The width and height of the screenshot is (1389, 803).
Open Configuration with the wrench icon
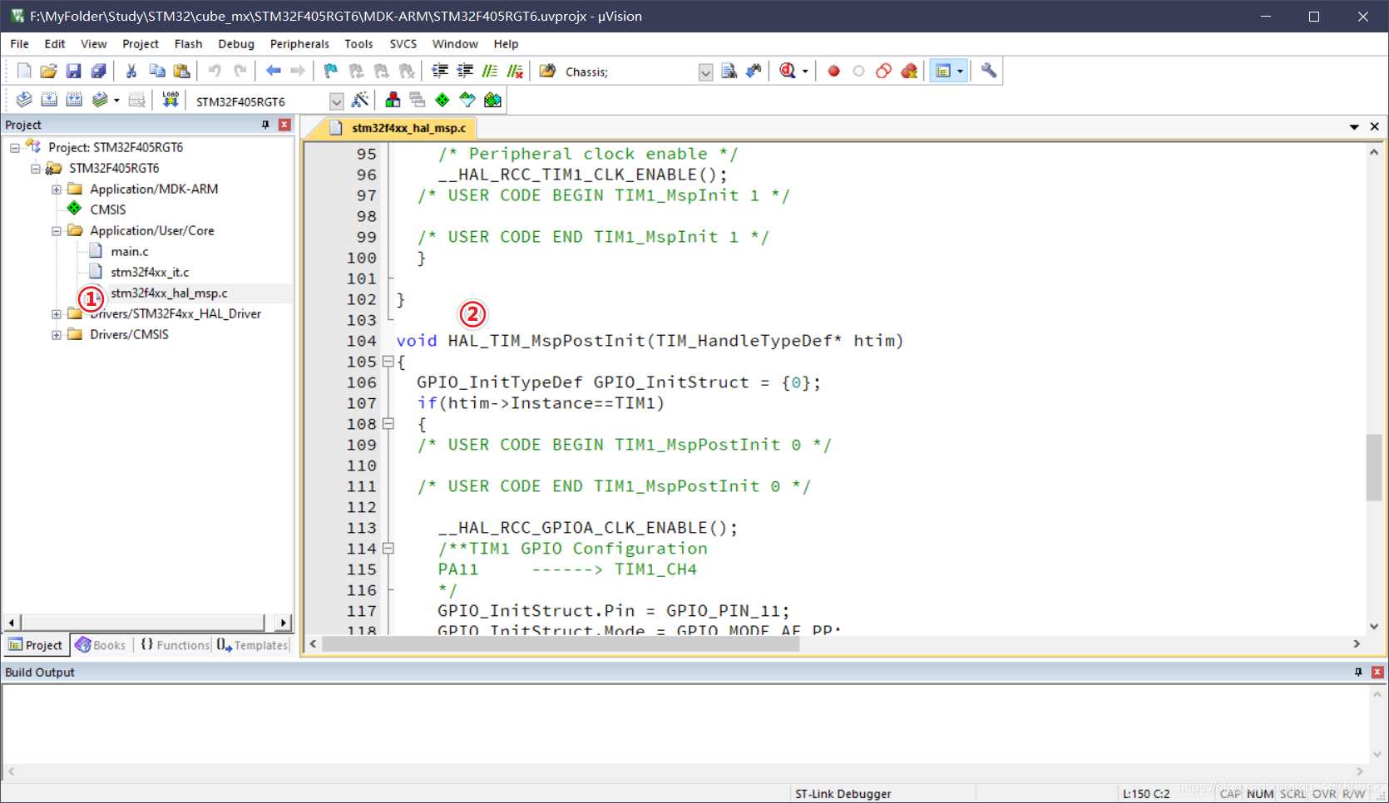[x=989, y=71]
